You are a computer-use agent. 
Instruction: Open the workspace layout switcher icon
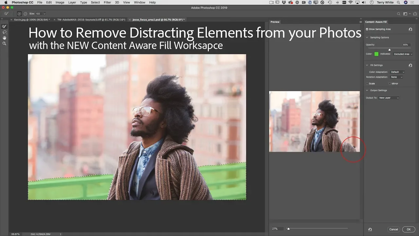tap(405, 14)
